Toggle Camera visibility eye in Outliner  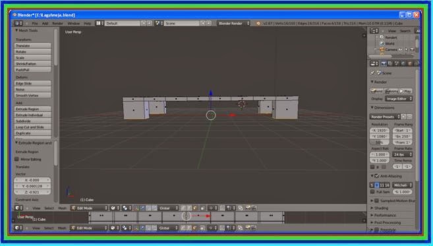[x=401, y=49]
